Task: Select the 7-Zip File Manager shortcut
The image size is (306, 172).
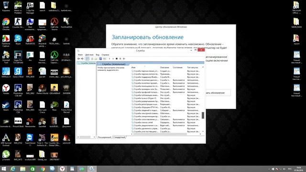Action: (x=30, y=8)
